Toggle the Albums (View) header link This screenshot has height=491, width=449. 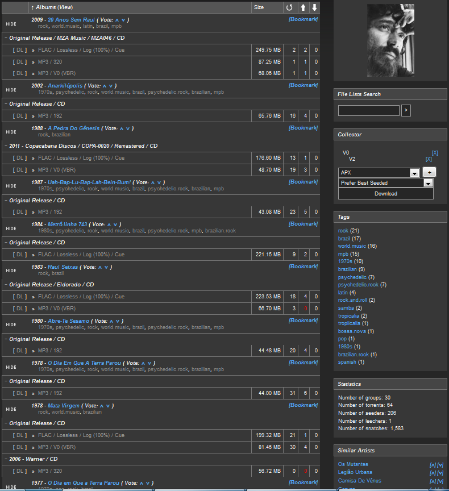66,7
